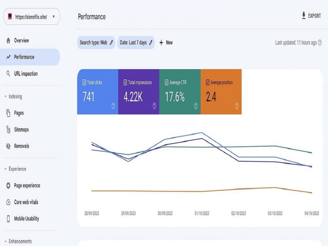Click the Date: Last 7 days chip
The image size is (328, 246).
coord(136,43)
